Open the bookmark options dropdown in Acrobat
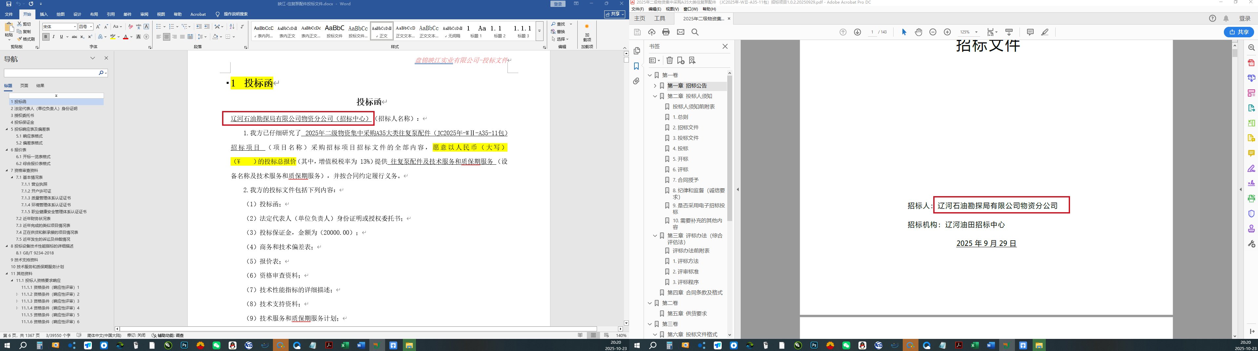The width and height of the screenshot is (1258, 351). pos(654,61)
